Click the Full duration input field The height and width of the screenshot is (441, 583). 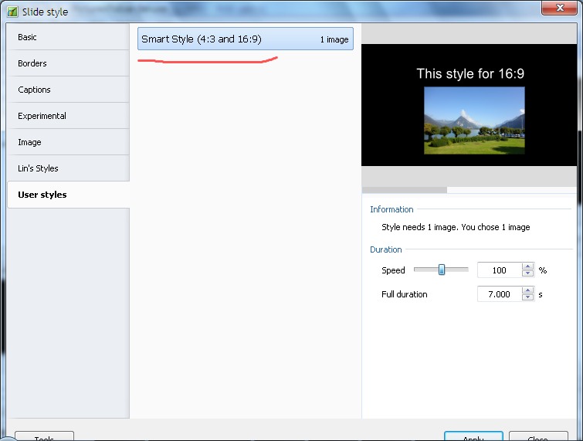coord(499,294)
